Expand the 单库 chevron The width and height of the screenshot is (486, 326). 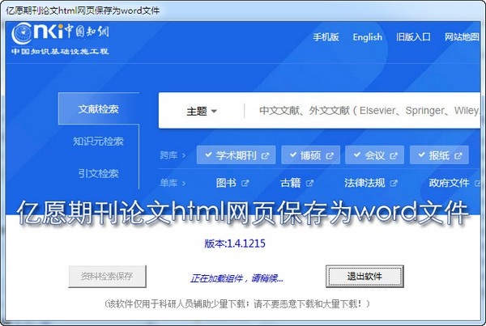click(184, 184)
